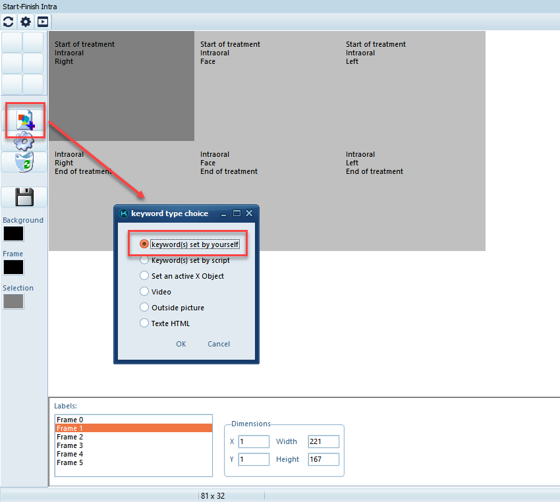The width and height of the screenshot is (560, 502).
Task: Click the play preview toolbar icon
Action: 43,22
